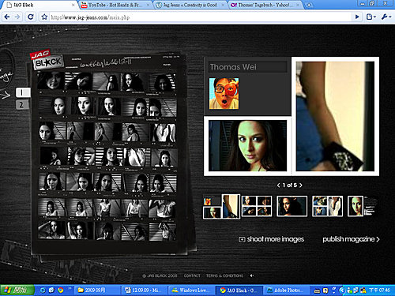Click the green-tinted face photo in layout
The image size is (395, 296).
(247, 146)
